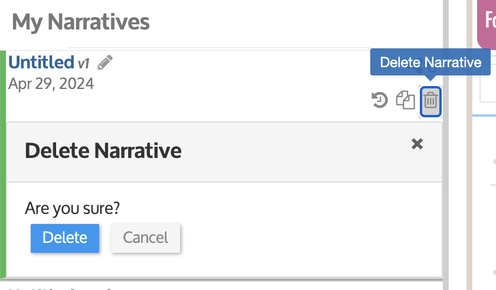Viewport: 496px width, 290px height.
Task: Close the Delete Narrative dialog with X
Action: coord(417,144)
